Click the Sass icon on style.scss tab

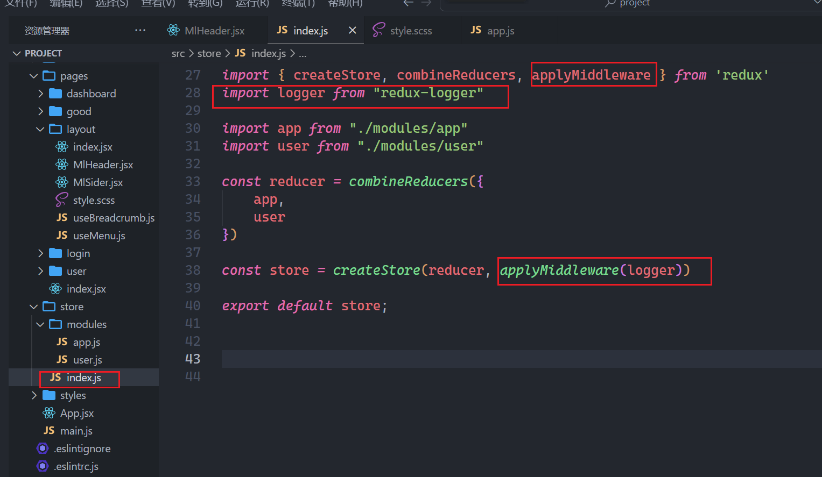tap(378, 30)
